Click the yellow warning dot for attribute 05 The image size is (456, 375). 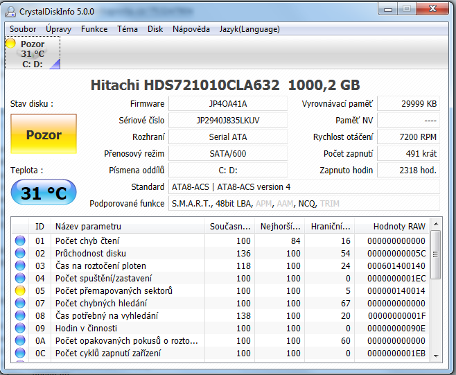tap(20, 290)
